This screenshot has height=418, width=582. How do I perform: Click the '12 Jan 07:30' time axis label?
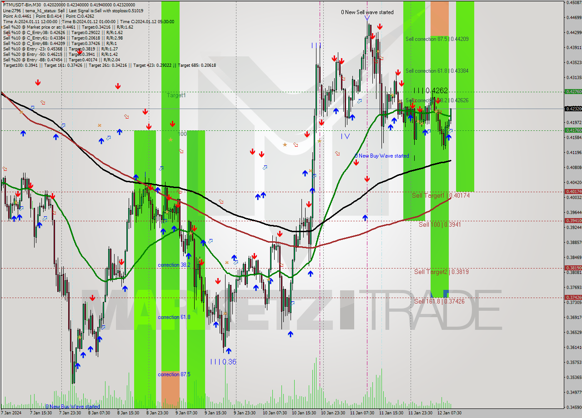point(450,413)
